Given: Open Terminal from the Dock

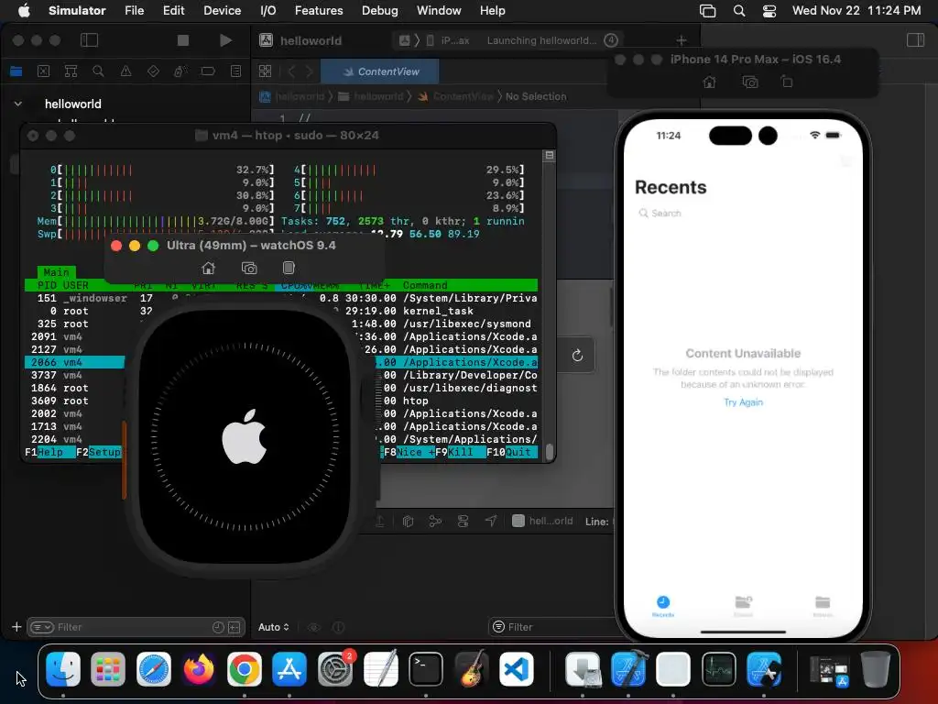Looking at the screenshot, I should click(425, 669).
